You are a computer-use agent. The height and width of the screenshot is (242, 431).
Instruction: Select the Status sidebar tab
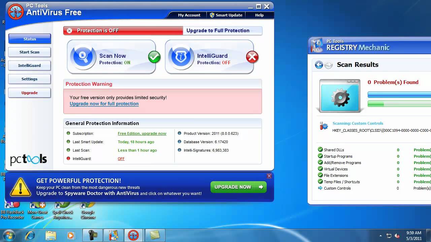click(30, 39)
